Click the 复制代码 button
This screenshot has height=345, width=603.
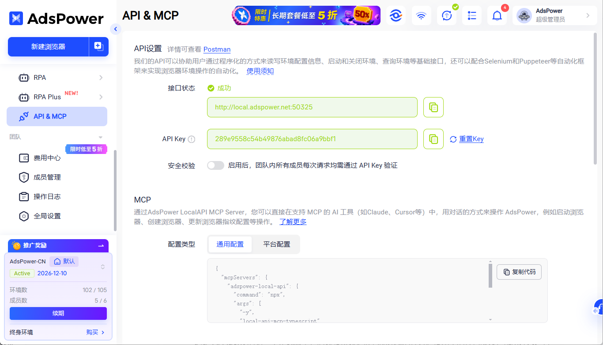519,272
